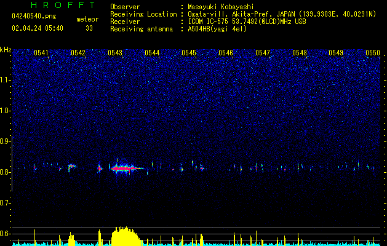387x246 pixels.
Task: Click the 0545 time marker
Action: coord(189,52)
